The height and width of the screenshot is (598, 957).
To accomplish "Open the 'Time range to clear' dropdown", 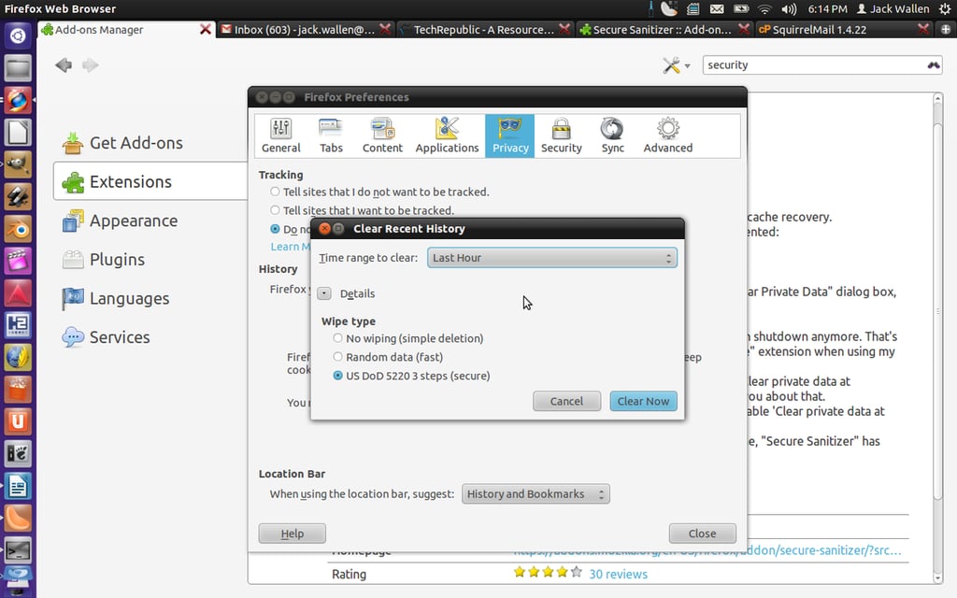I will click(551, 258).
